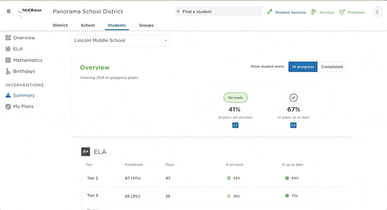The width and height of the screenshot is (387, 210).
Task: Click the INTERVENTIONS section label
Action: (x=25, y=85)
